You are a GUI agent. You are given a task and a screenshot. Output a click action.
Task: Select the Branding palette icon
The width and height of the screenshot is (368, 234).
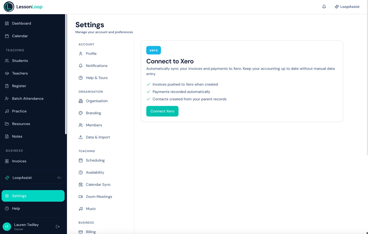click(x=81, y=113)
